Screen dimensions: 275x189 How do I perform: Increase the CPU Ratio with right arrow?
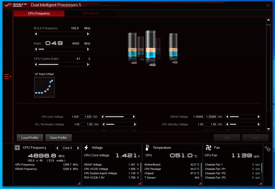pyautogui.click(x=88, y=49)
